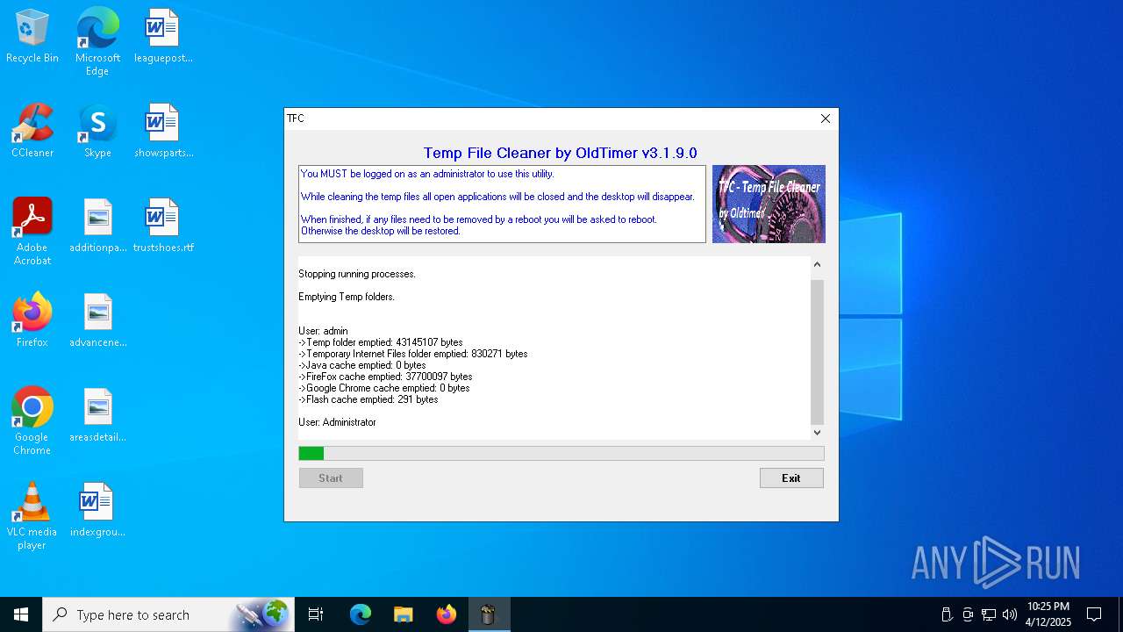This screenshot has width=1123, height=632.
Task: Click the 'Stopping running processes.' line
Action: pos(357,274)
